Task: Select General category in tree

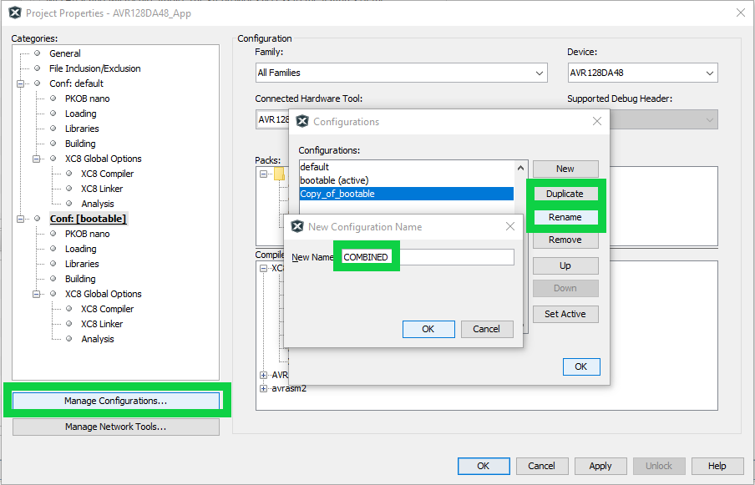Action: click(64, 53)
